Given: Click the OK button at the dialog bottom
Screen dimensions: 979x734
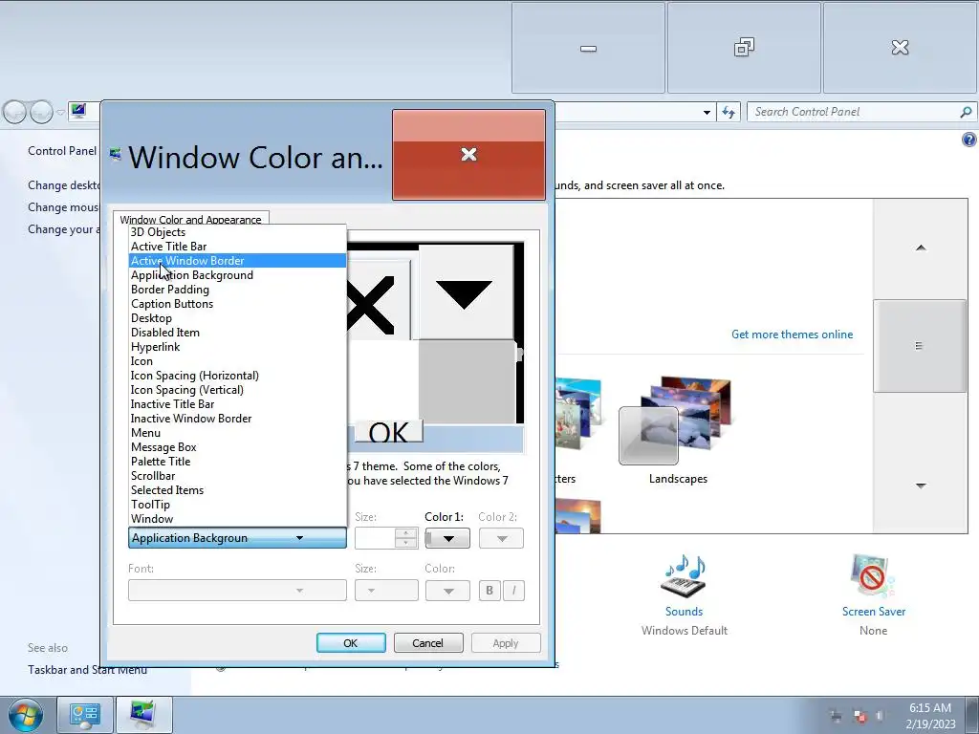Looking at the screenshot, I should click(x=351, y=643).
